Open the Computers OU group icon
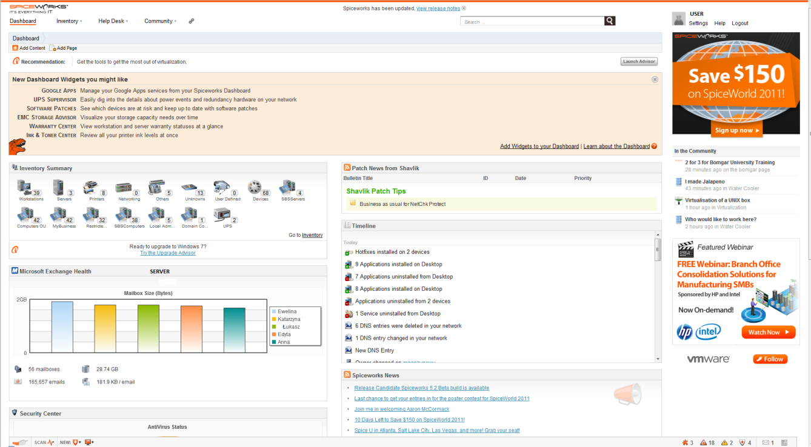The width and height of the screenshot is (811, 447). coord(25,214)
